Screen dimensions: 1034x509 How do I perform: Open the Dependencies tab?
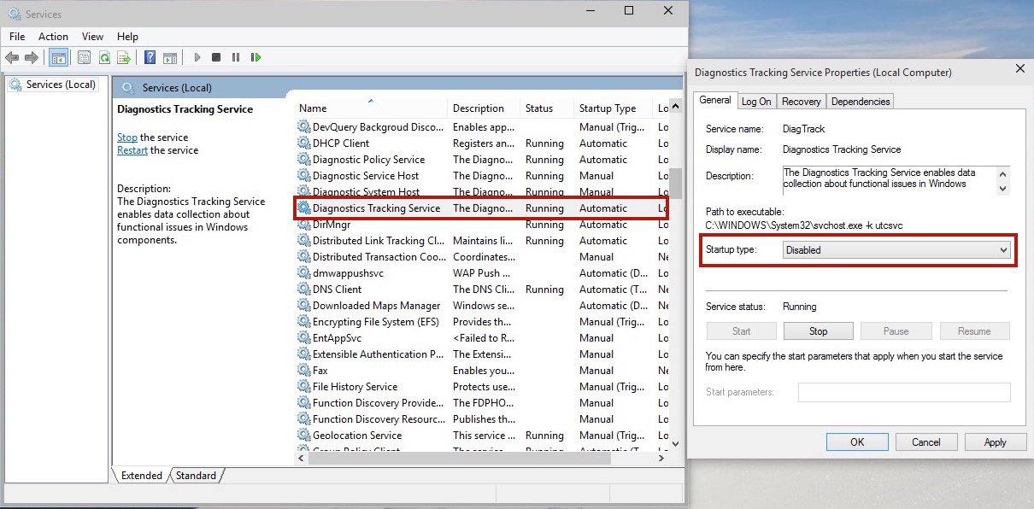861,102
